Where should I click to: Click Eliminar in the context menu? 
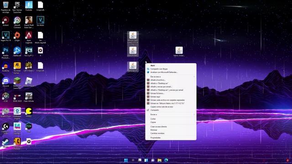[x=154, y=130]
